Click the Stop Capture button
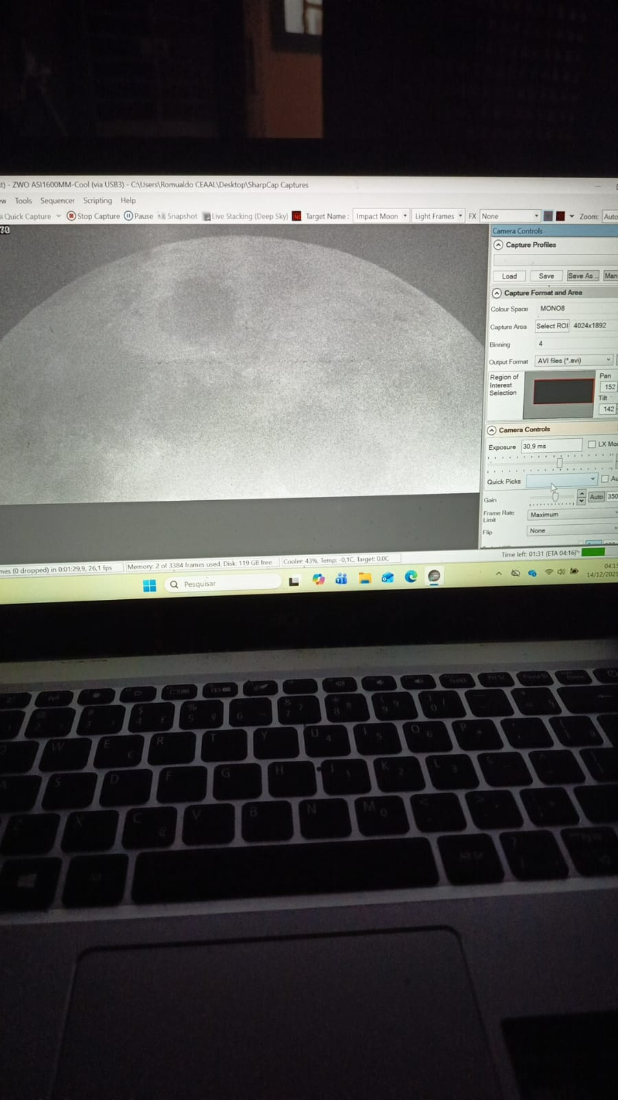 point(93,216)
